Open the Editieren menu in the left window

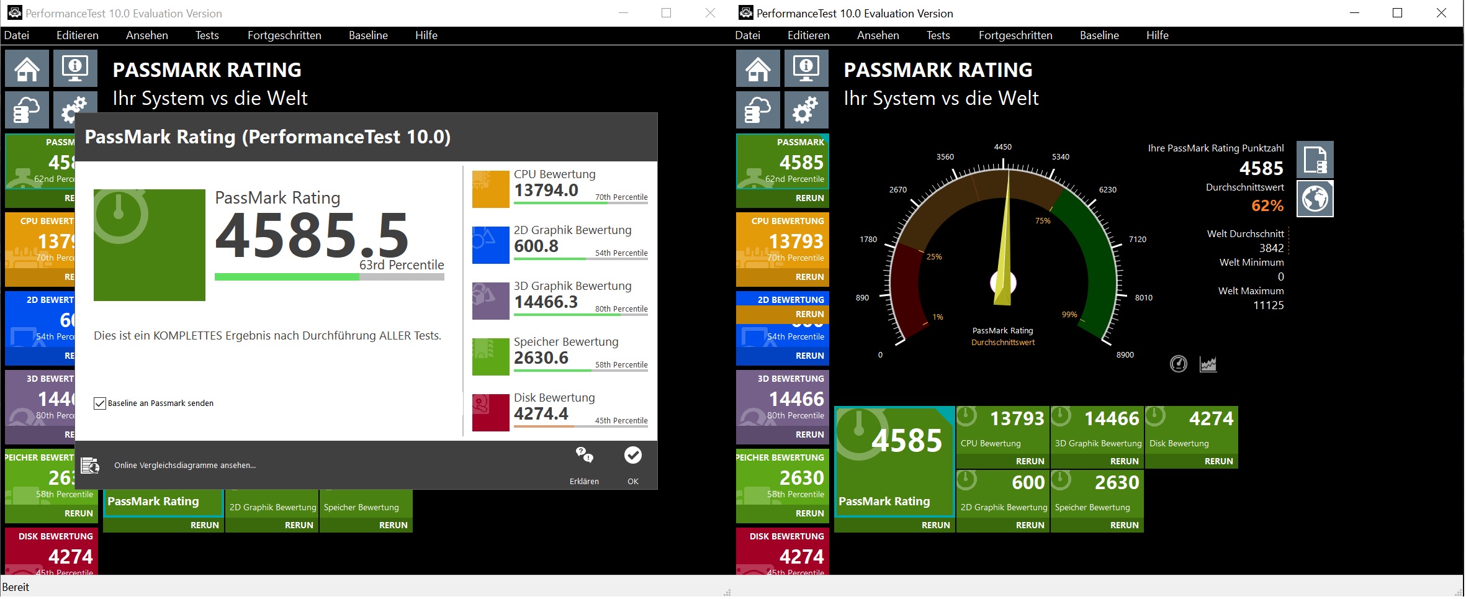pos(78,35)
